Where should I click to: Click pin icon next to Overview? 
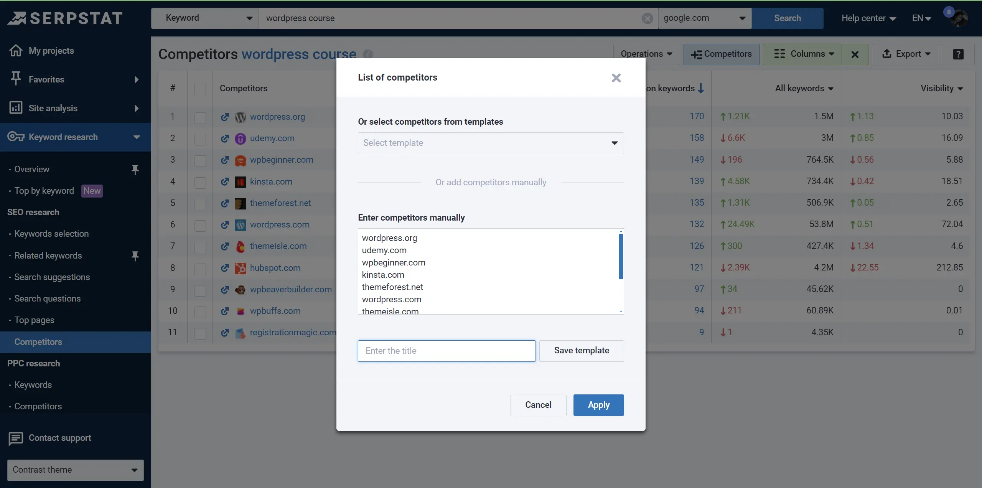(135, 169)
